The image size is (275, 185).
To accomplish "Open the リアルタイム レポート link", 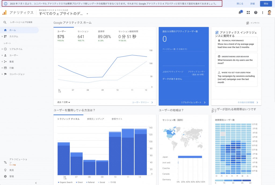I will tap(193, 102).
